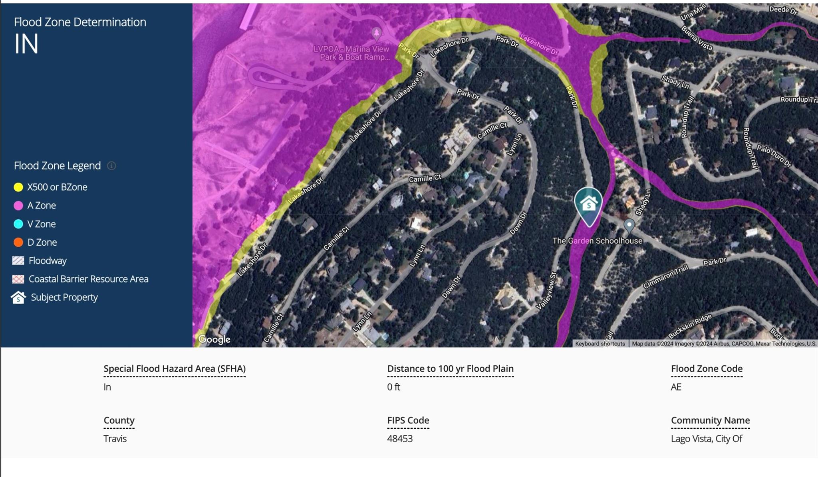Viewport: 818px width, 477px height.
Task: Click the cyan V Zone swatch
Action: pos(18,224)
